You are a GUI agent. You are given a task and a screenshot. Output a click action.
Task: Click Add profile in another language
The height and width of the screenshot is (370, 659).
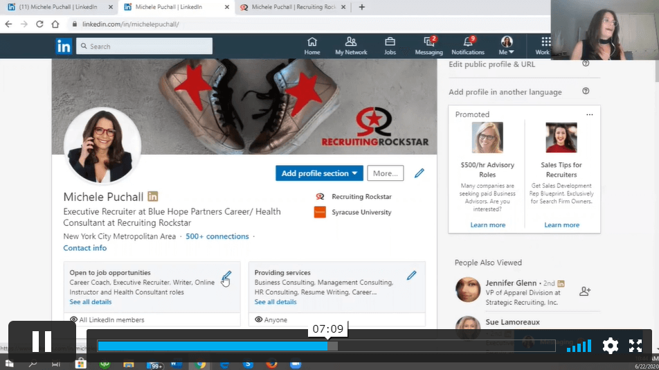coord(505,92)
